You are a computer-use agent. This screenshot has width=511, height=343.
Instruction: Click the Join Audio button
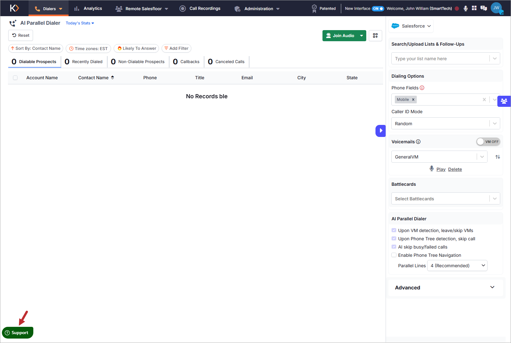[340, 36]
